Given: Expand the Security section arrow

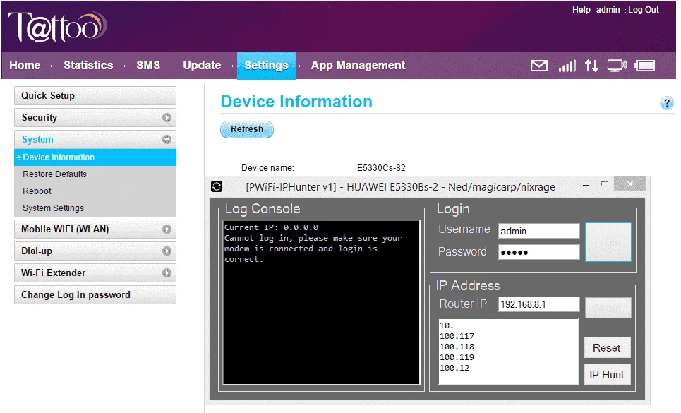Looking at the screenshot, I should click(x=167, y=118).
